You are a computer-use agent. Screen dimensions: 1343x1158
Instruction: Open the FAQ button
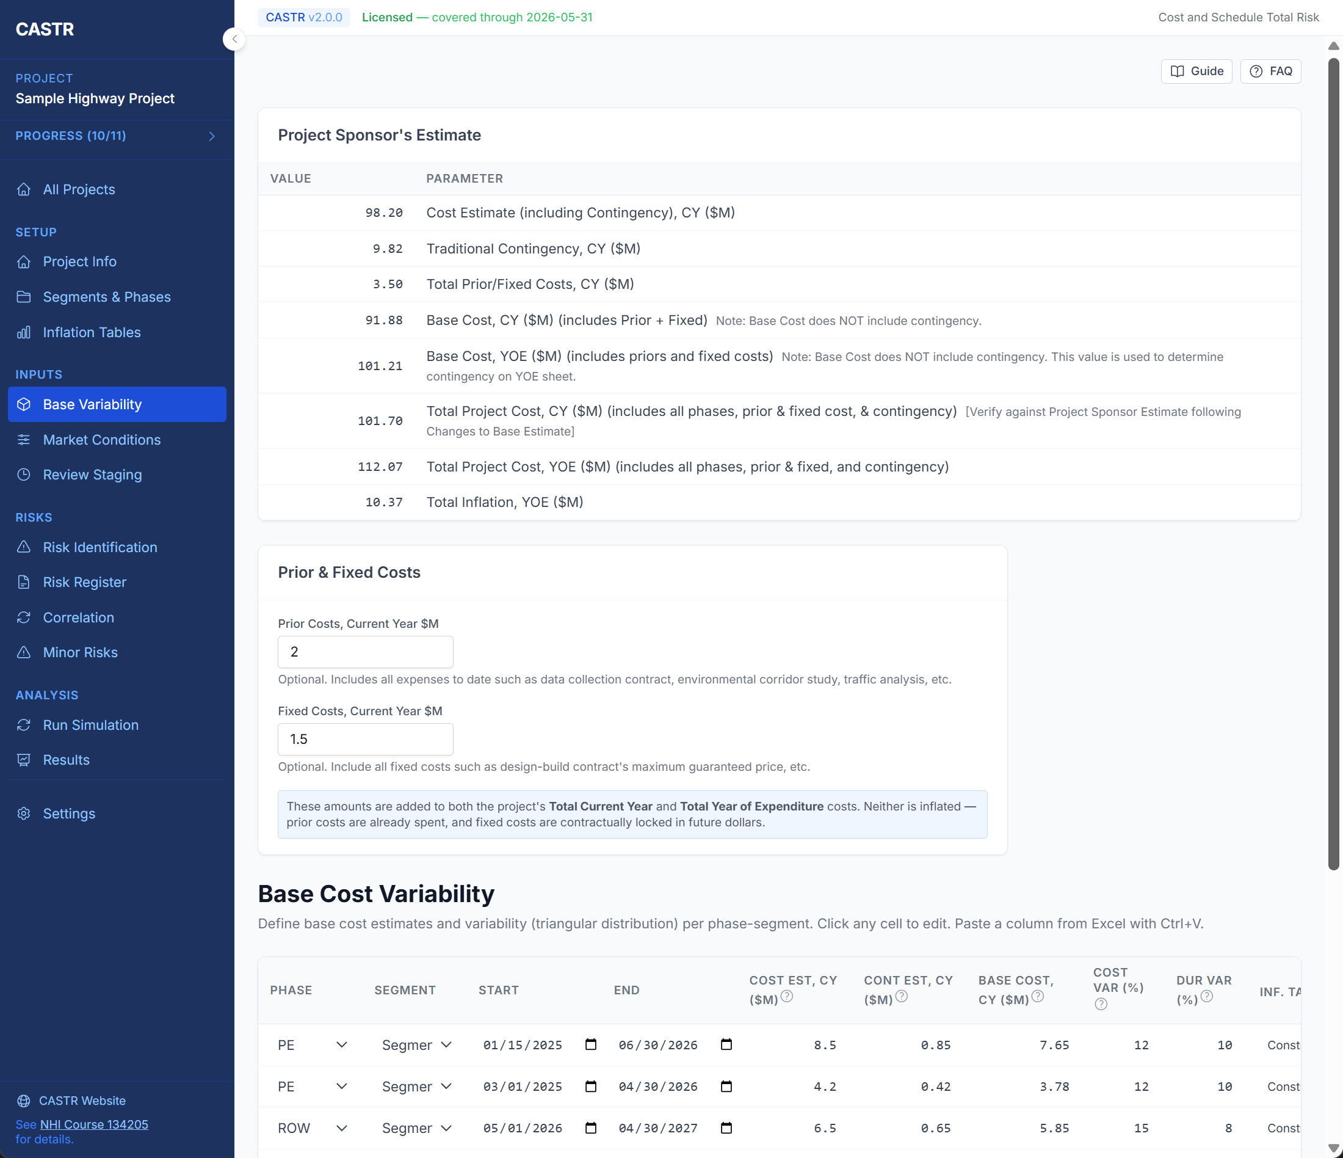click(x=1270, y=71)
